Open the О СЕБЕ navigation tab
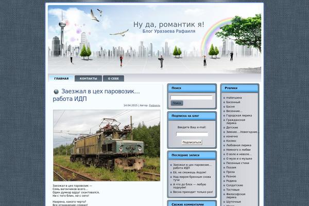This screenshot has height=206, width=309. tap(113, 78)
